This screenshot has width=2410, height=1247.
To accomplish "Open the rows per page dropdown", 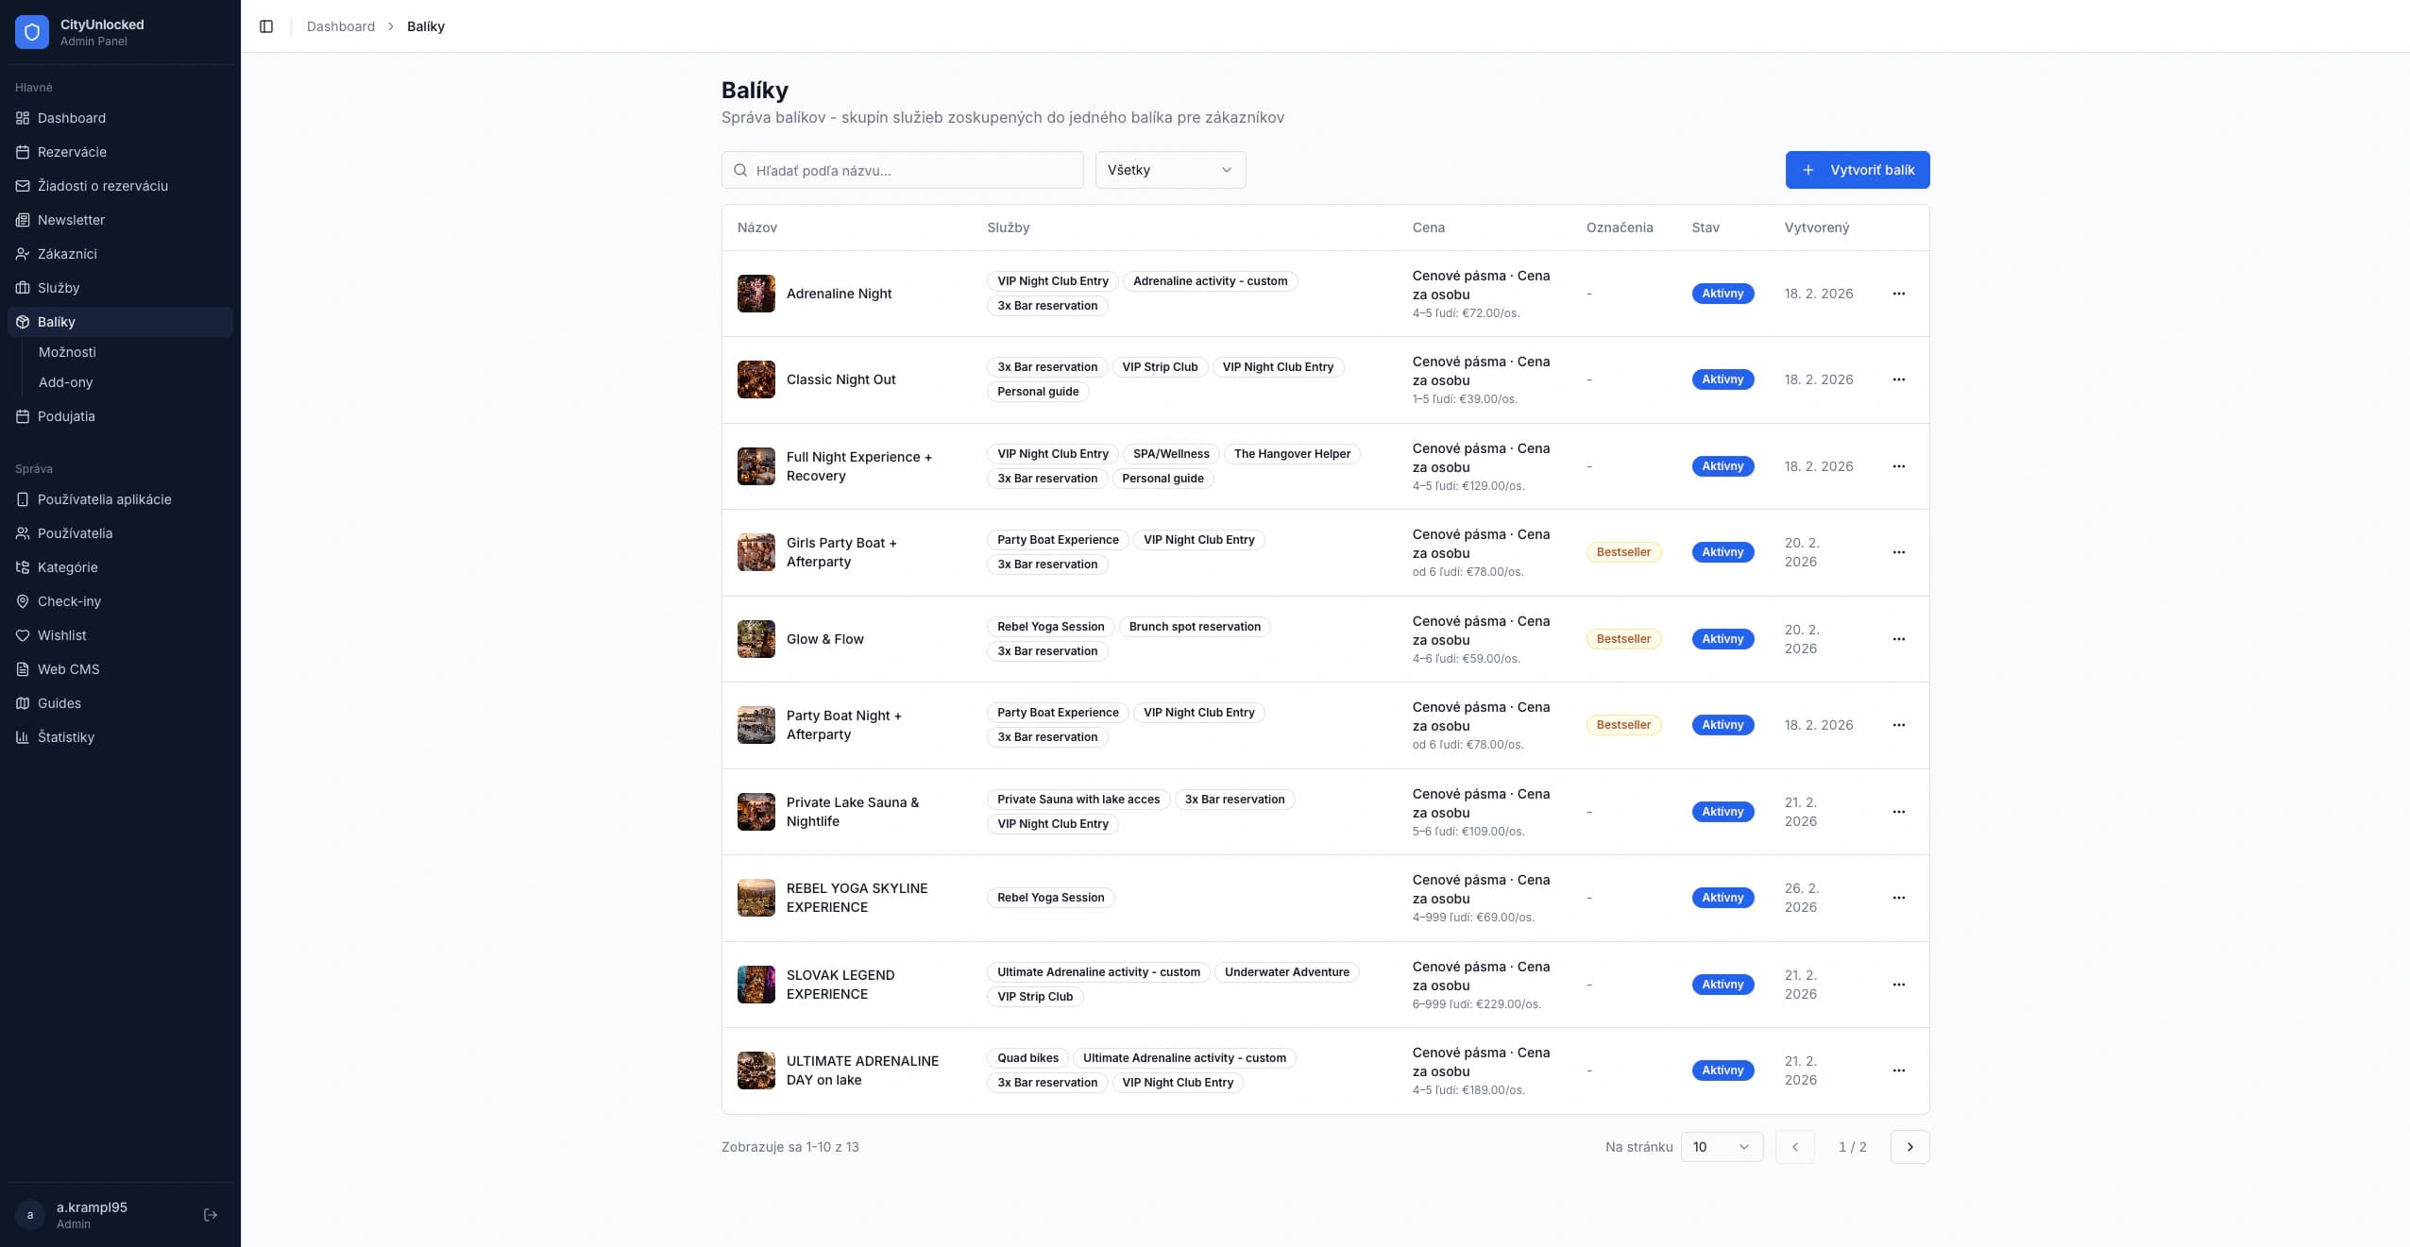I will pos(1722,1147).
